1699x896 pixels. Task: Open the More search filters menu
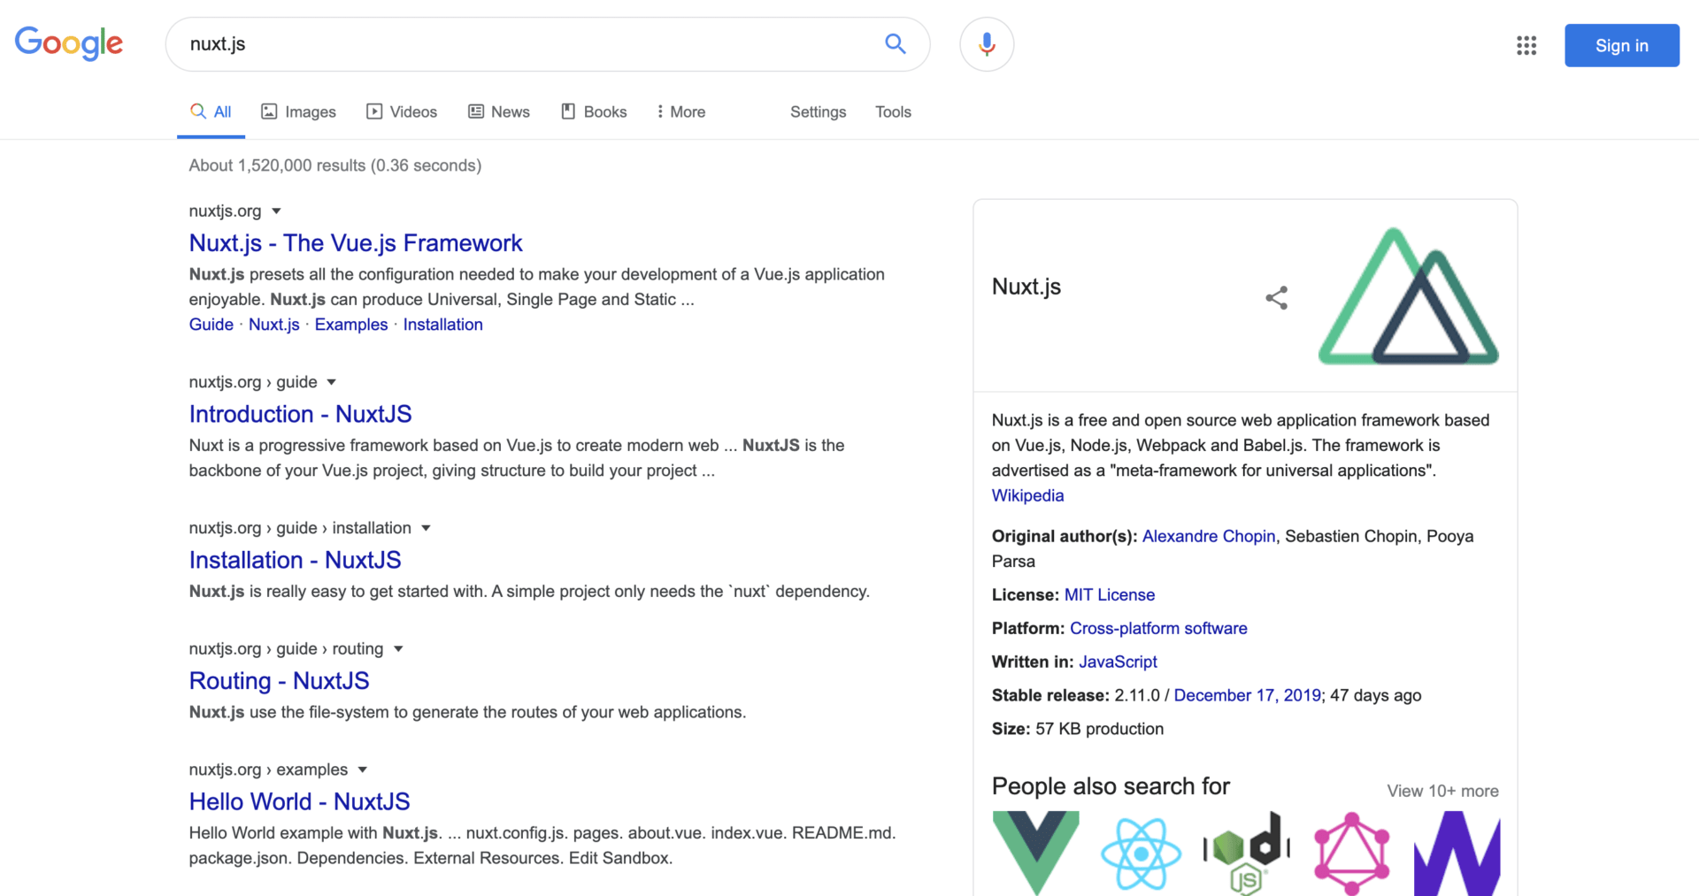tap(680, 112)
